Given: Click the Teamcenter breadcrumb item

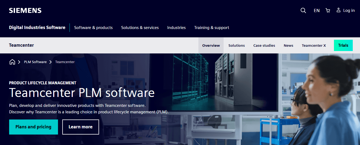Looking at the screenshot, I should coord(65,62).
